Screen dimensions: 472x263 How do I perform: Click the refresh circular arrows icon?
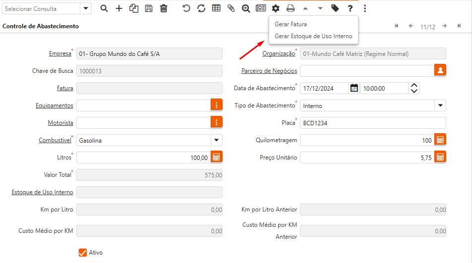coord(201,8)
